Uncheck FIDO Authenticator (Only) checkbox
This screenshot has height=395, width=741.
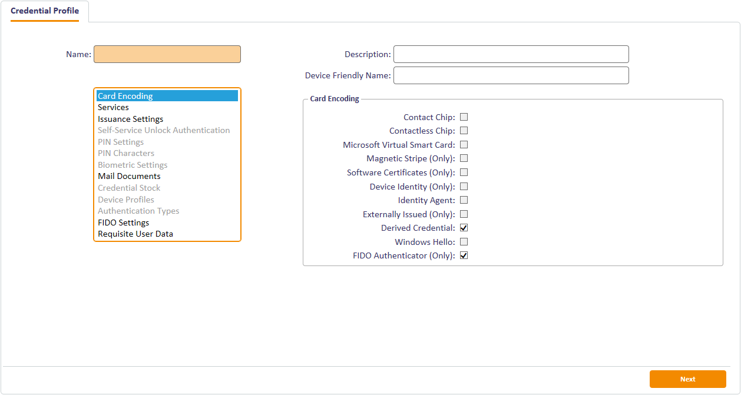pos(464,255)
